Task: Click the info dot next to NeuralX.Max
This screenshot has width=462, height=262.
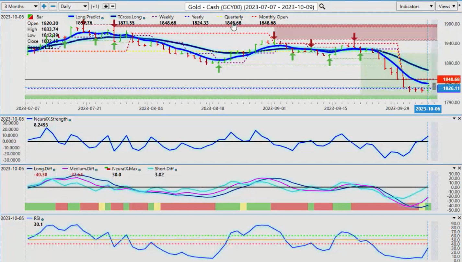Action: click(140, 169)
